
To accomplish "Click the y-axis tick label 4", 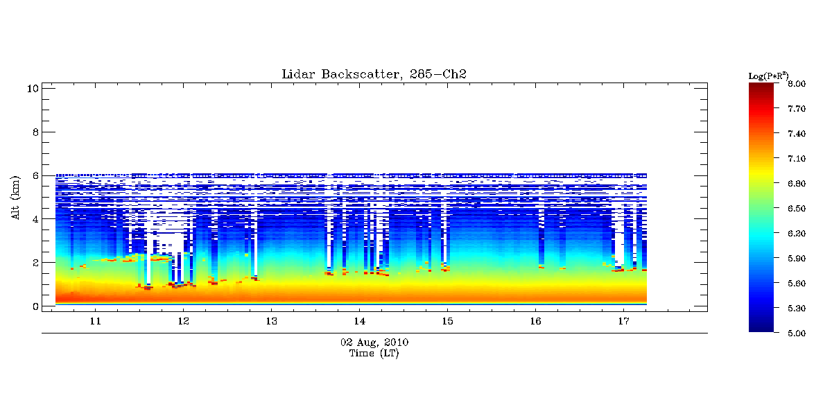I will tap(35, 219).
